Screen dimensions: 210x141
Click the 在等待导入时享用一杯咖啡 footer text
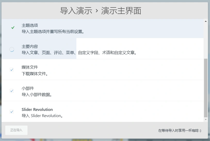[x=180, y=130]
